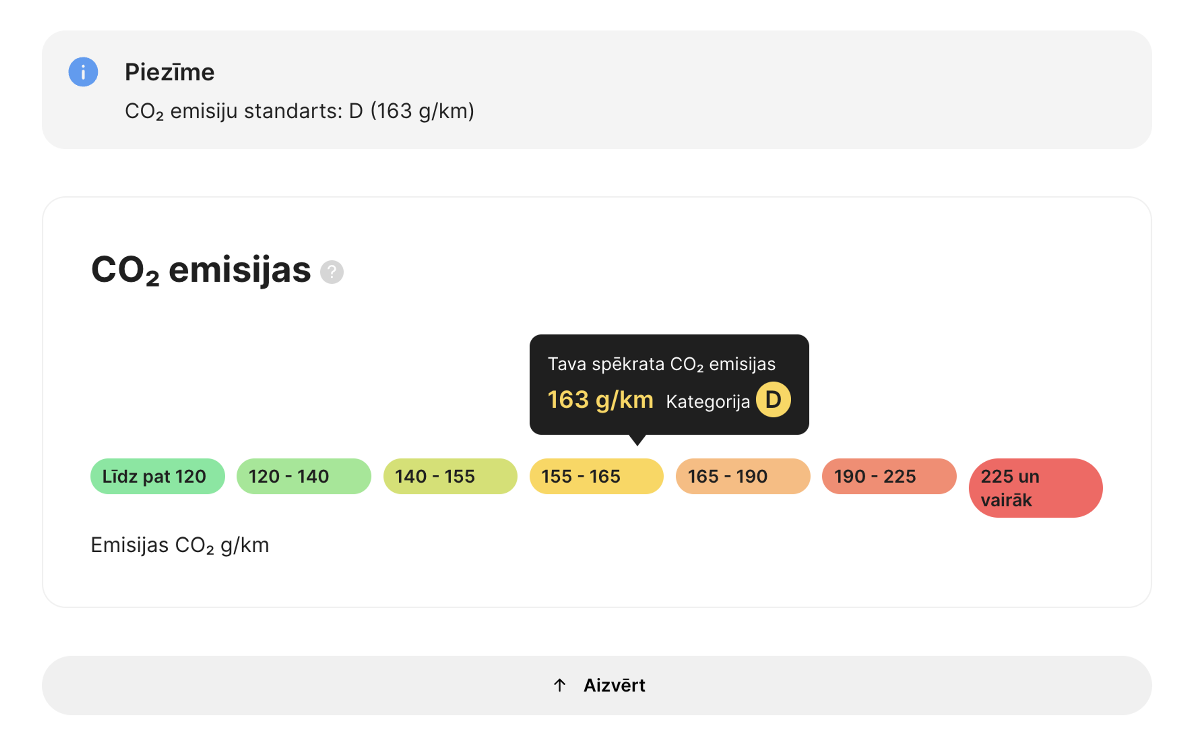Select the yellow 155 - 165 range
This screenshot has height=748, width=1187.
(x=597, y=476)
